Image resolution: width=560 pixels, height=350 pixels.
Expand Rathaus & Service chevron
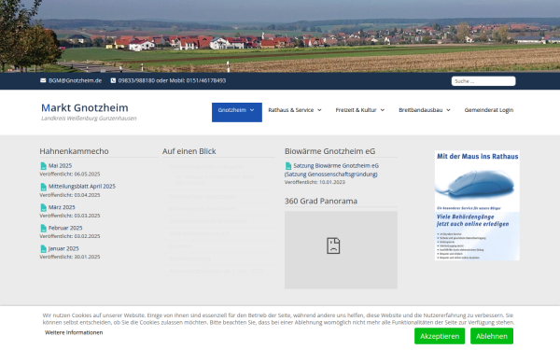click(319, 110)
